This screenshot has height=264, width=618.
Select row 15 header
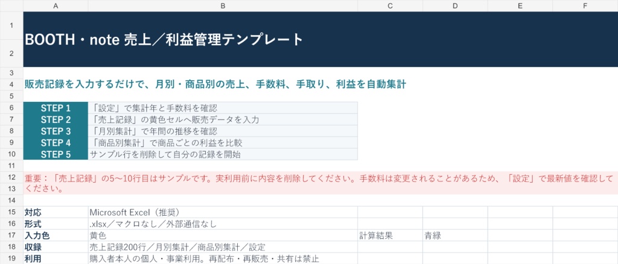pyautogui.click(x=11, y=212)
